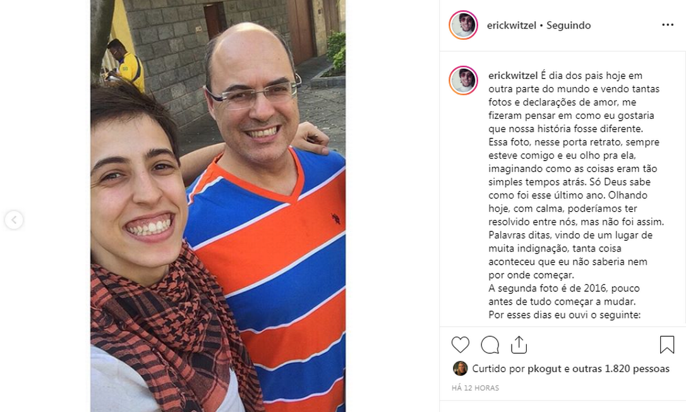
Task: Save the post with the bookmark icon
Action: pos(667,344)
